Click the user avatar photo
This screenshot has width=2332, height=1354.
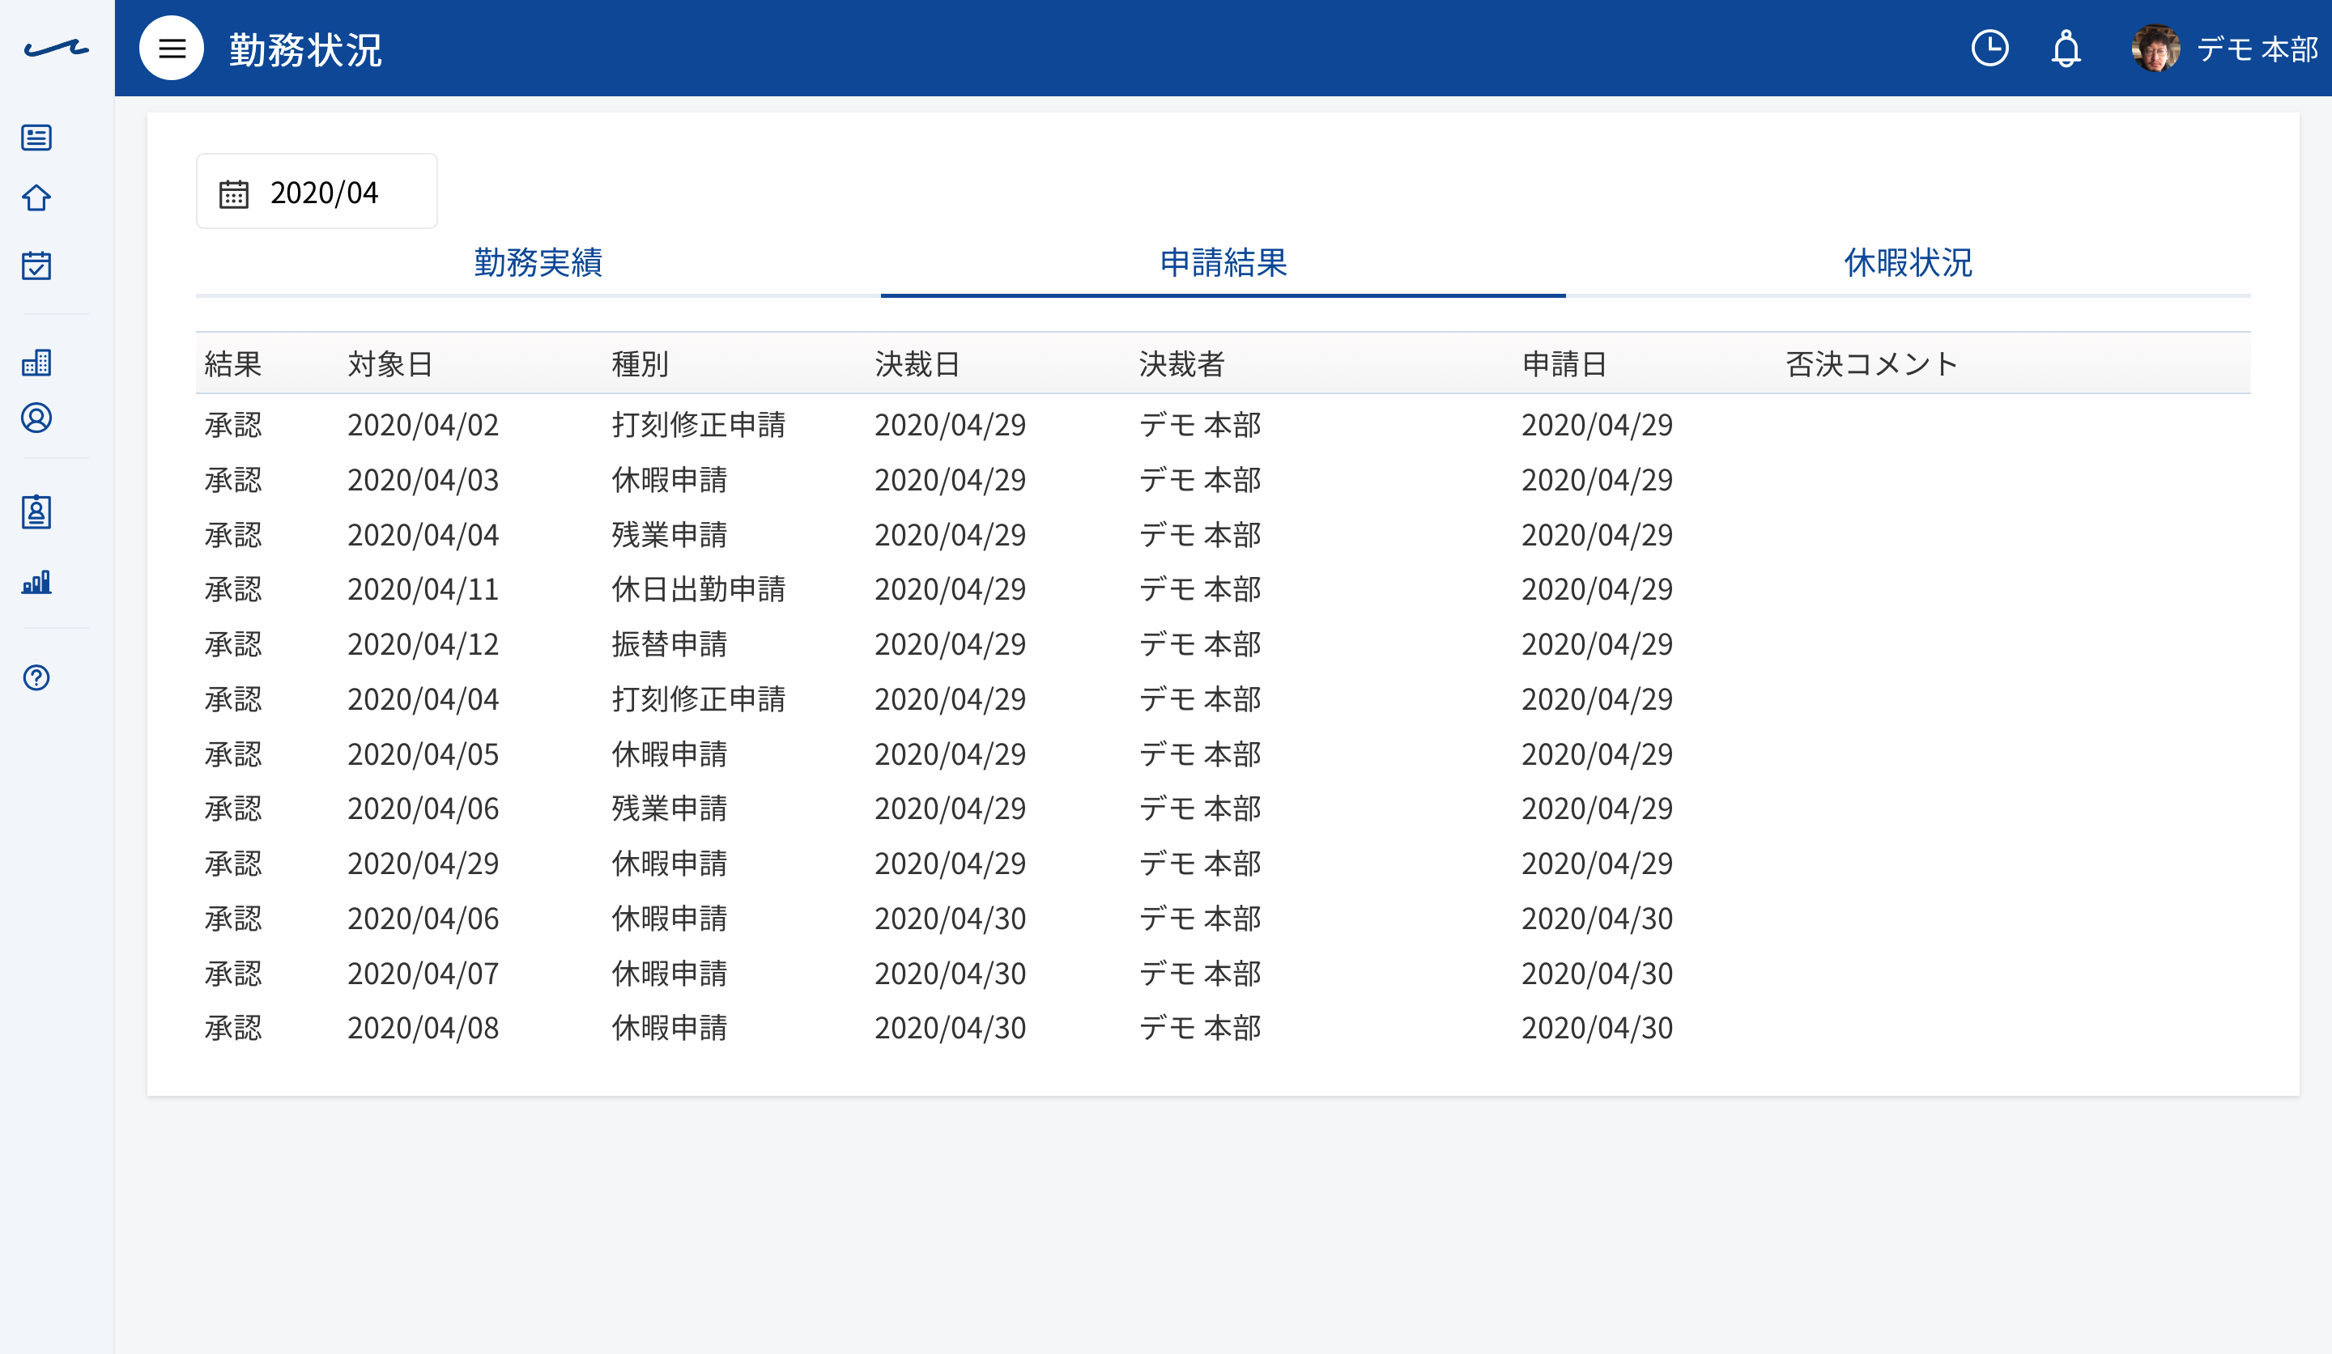tap(2155, 48)
